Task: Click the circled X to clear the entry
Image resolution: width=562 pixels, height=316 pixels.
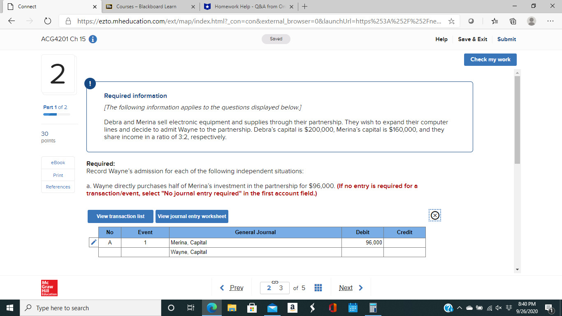Action: (x=435, y=215)
